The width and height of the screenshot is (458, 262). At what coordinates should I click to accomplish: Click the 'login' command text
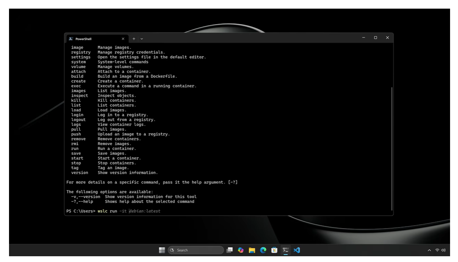pyautogui.click(x=77, y=115)
